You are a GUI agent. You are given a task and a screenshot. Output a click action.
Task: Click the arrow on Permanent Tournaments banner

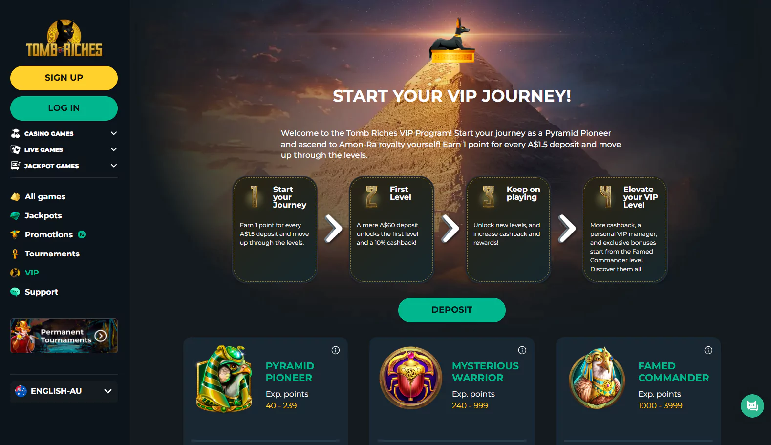coord(101,336)
